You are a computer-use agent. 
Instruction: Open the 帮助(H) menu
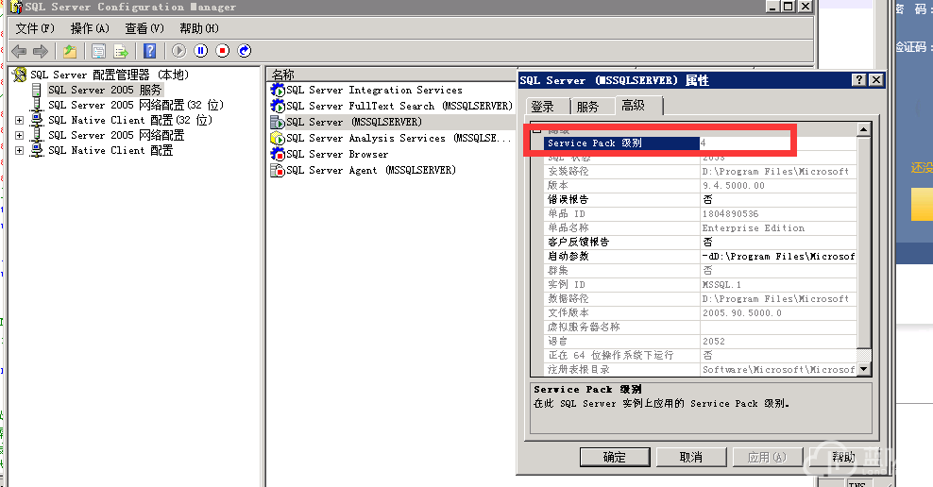[x=199, y=28]
